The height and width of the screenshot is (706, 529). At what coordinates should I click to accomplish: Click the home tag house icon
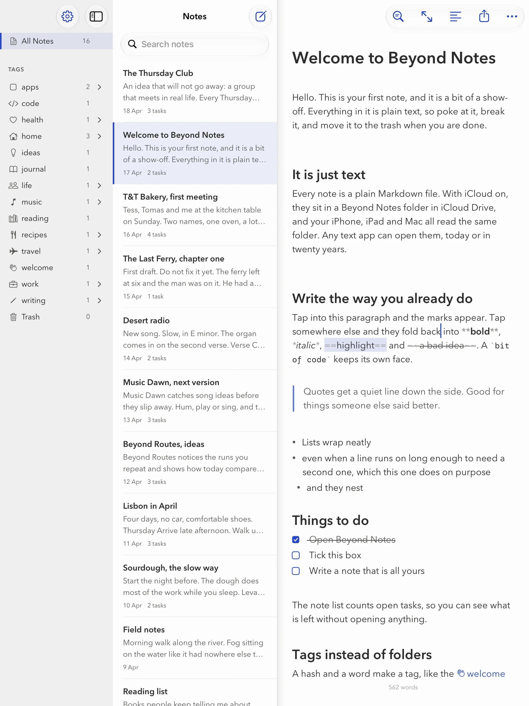13,136
